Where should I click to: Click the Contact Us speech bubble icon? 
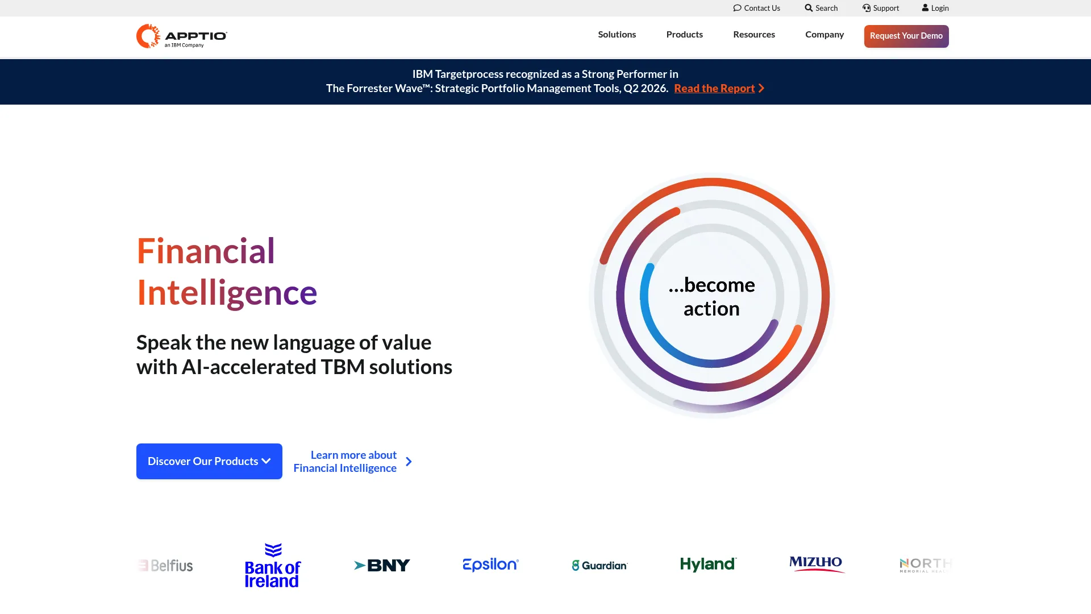point(738,8)
